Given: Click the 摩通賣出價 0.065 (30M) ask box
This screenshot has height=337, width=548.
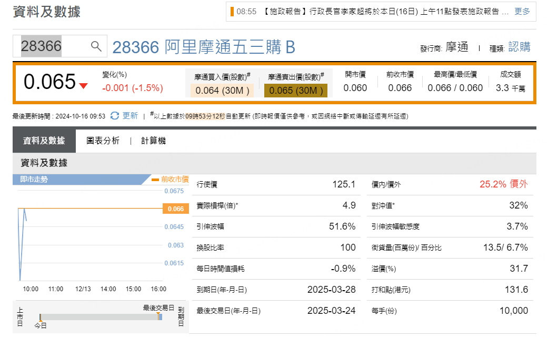Looking at the screenshot, I should pos(296,91).
